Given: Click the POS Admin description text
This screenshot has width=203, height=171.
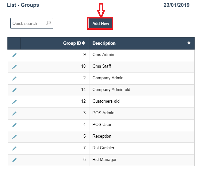Looking at the screenshot, I should (103, 113).
